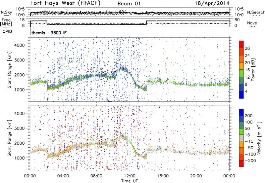Click the 'Nave' legend label

(x=252, y=23)
